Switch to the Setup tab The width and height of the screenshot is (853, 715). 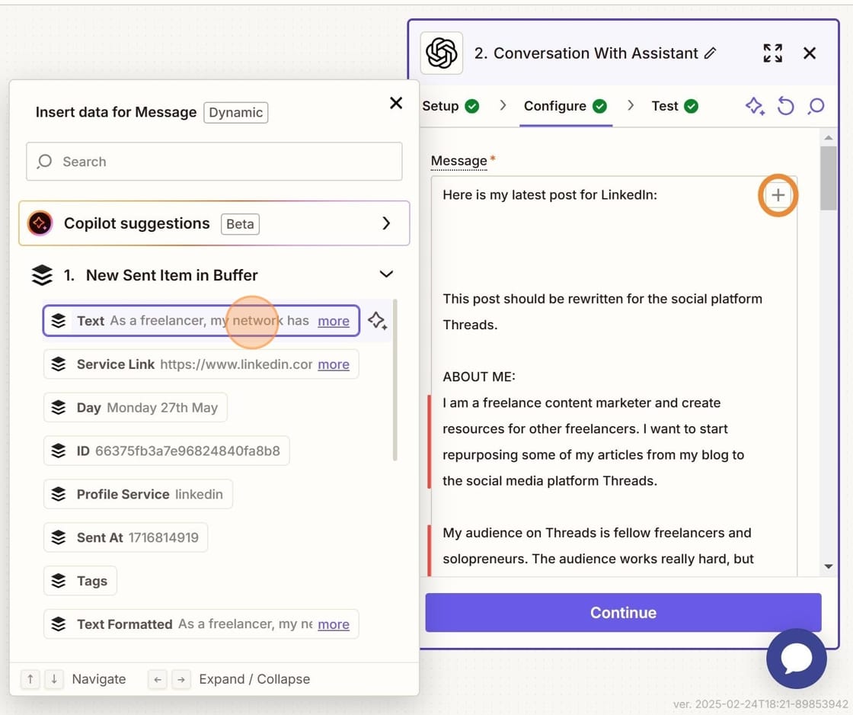(442, 106)
